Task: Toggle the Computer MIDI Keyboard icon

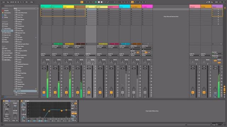Action: (x=209, y=2)
